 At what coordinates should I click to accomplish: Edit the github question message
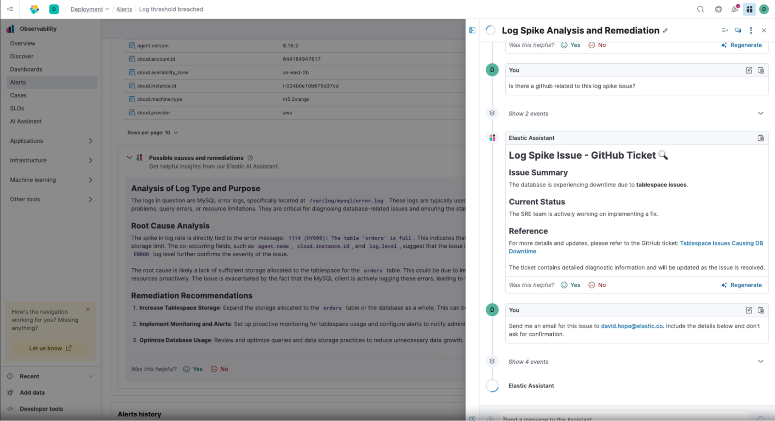749,70
